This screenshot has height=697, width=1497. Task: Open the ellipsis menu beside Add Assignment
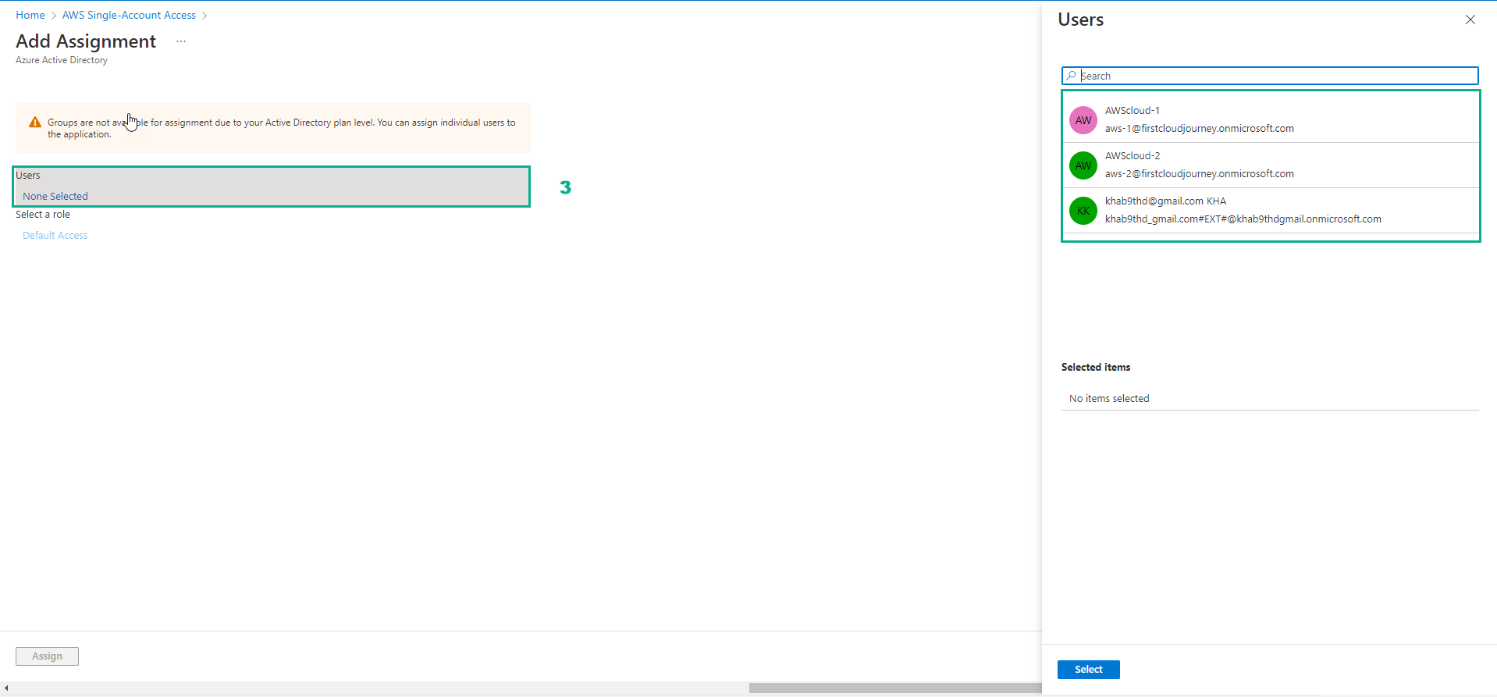(x=181, y=41)
